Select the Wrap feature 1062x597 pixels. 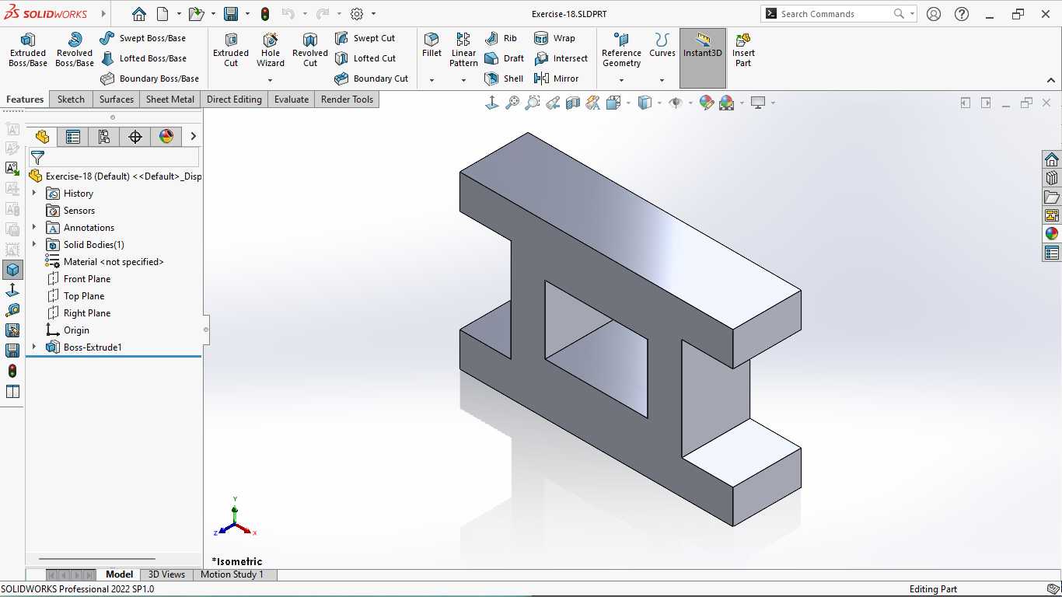click(x=554, y=38)
